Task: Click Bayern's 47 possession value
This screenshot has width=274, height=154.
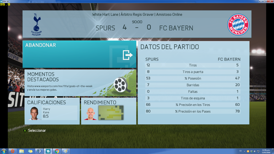Action: tap(237, 78)
